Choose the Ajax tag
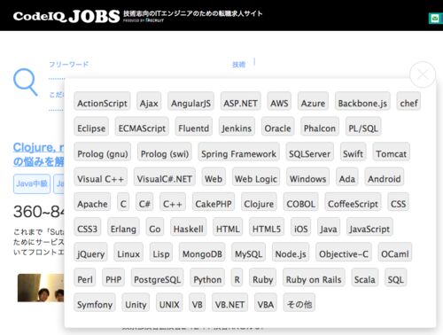Screen dimensions: 443x335 149,101
